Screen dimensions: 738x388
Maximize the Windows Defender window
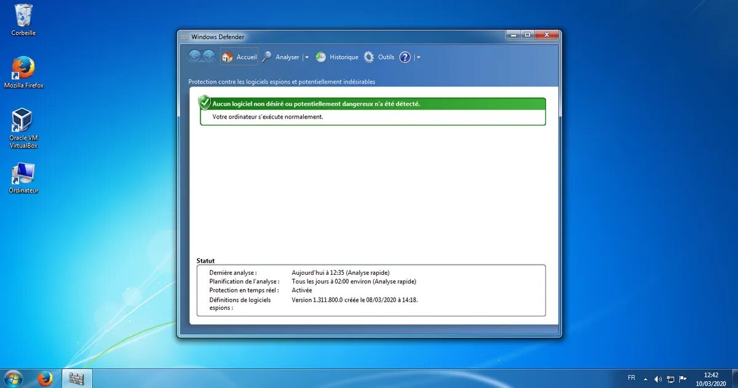tap(528, 35)
